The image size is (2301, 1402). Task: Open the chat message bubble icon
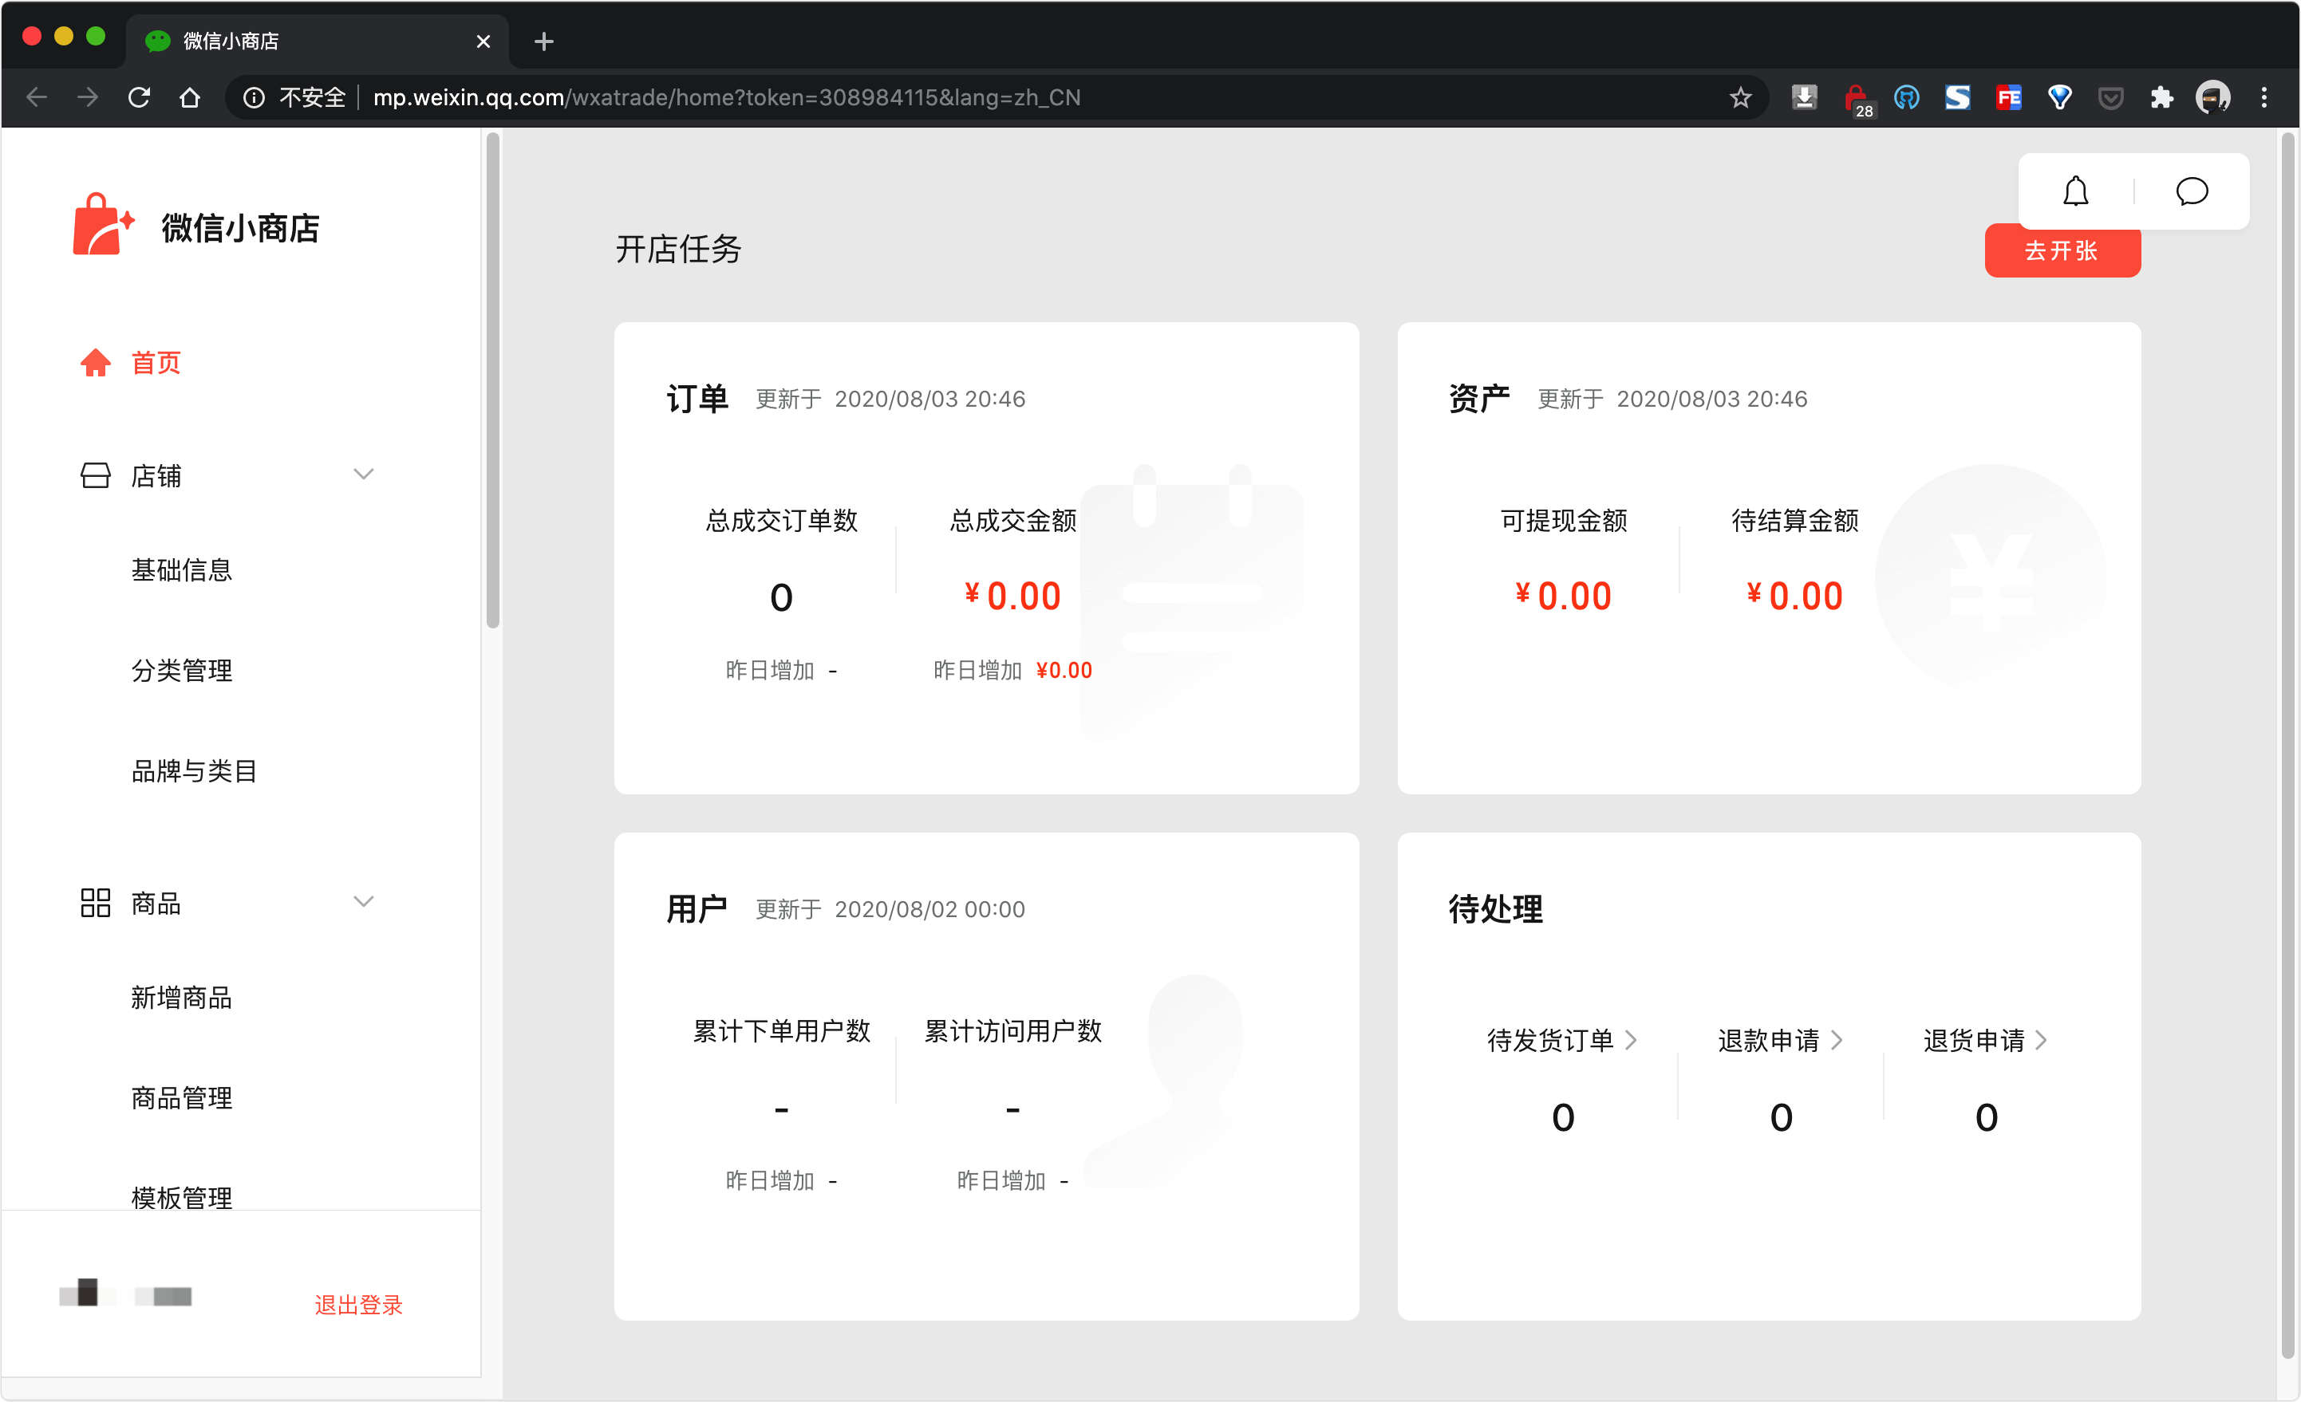tap(2191, 191)
